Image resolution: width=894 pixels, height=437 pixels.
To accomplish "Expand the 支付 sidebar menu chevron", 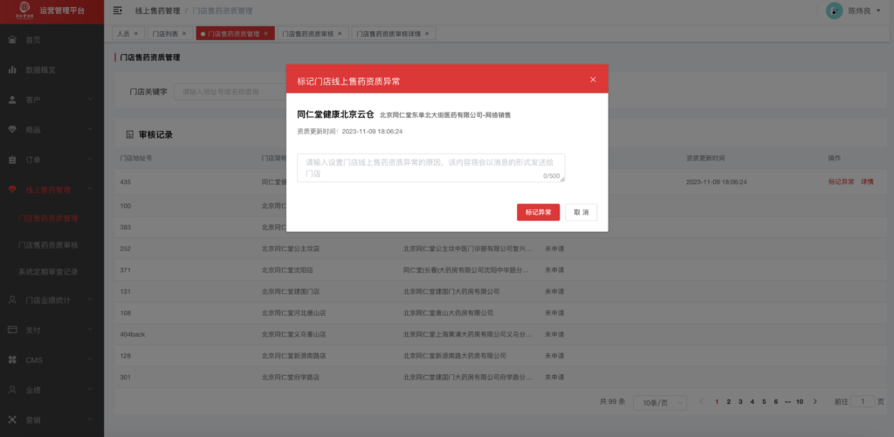I will click(90, 330).
